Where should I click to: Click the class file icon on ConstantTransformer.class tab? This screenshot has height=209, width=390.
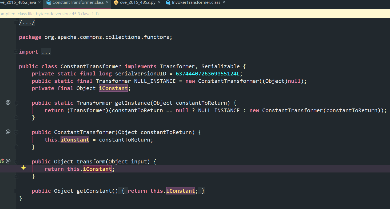[x=48, y=2]
